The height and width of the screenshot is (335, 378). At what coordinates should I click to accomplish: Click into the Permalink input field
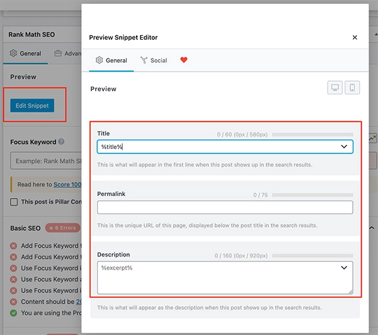point(225,207)
